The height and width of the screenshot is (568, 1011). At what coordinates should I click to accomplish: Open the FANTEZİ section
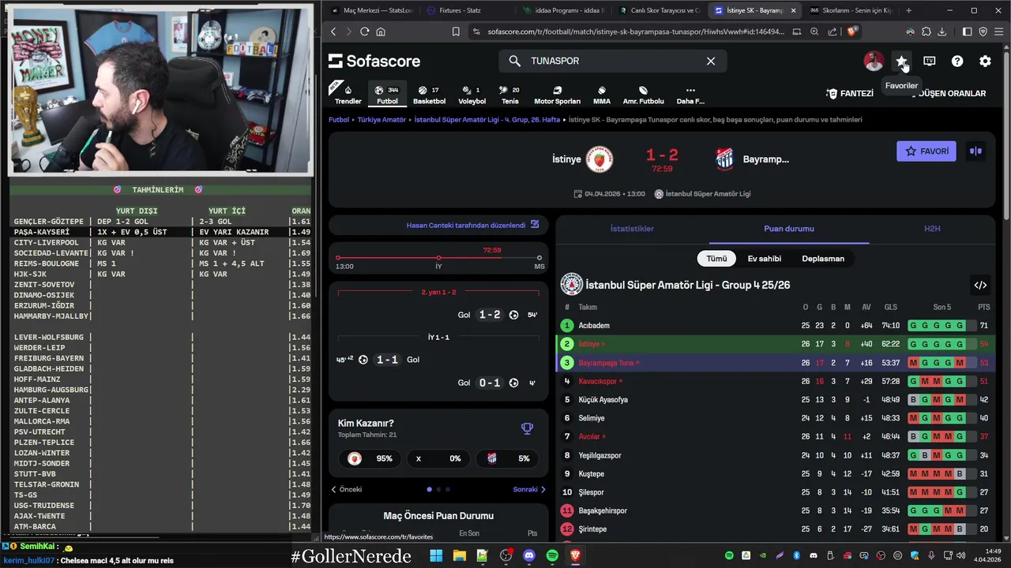pos(850,93)
